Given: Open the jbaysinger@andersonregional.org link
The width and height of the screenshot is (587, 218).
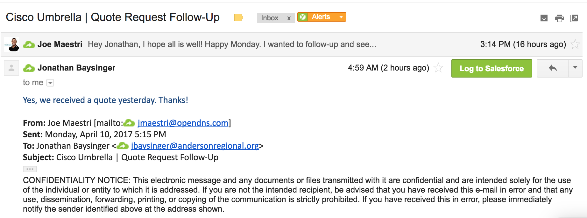Looking at the screenshot, I should [x=195, y=146].
